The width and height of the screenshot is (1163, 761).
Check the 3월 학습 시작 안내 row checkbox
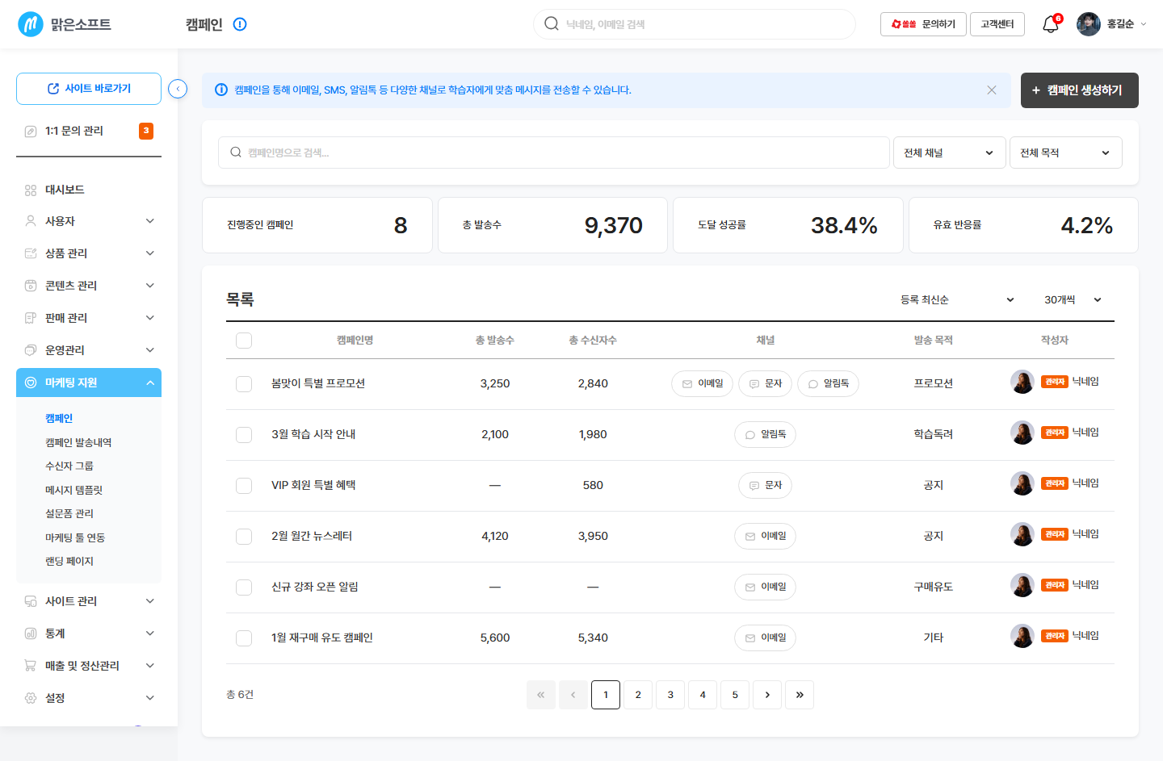click(x=244, y=435)
